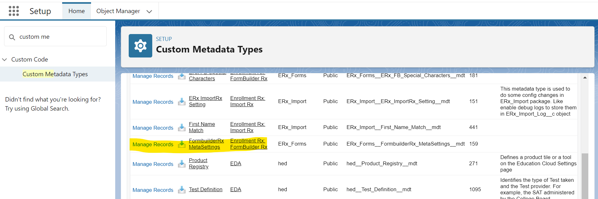Click the search magnifier icon in Quick Find

(12, 37)
